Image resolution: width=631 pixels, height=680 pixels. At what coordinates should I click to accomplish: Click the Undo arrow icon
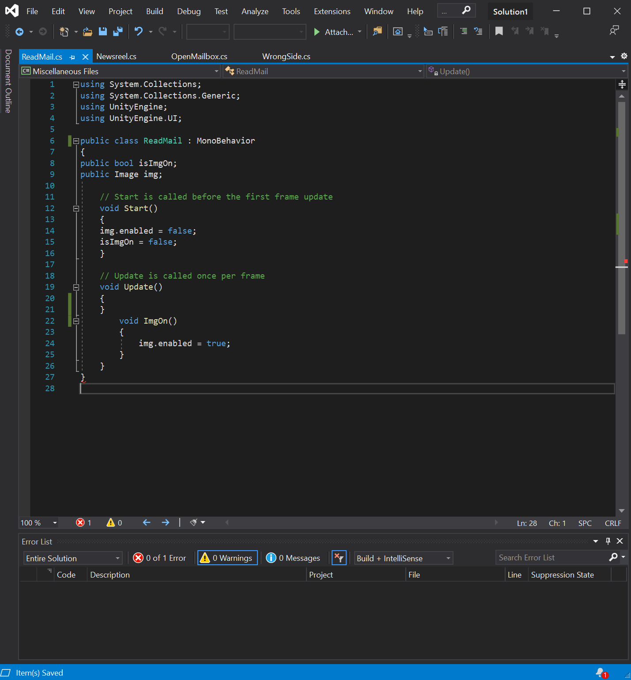[x=139, y=31]
